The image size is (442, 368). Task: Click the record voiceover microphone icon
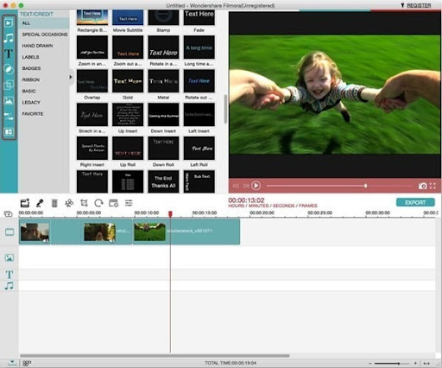click(x=40, y=203)
